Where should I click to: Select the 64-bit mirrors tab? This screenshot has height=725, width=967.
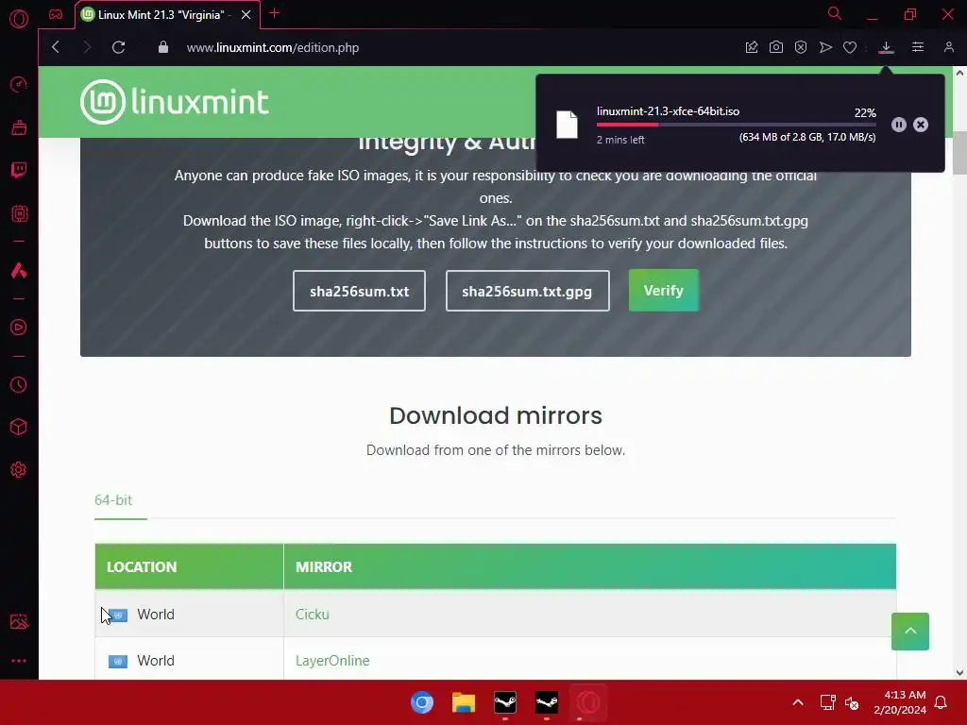[113, 500]
